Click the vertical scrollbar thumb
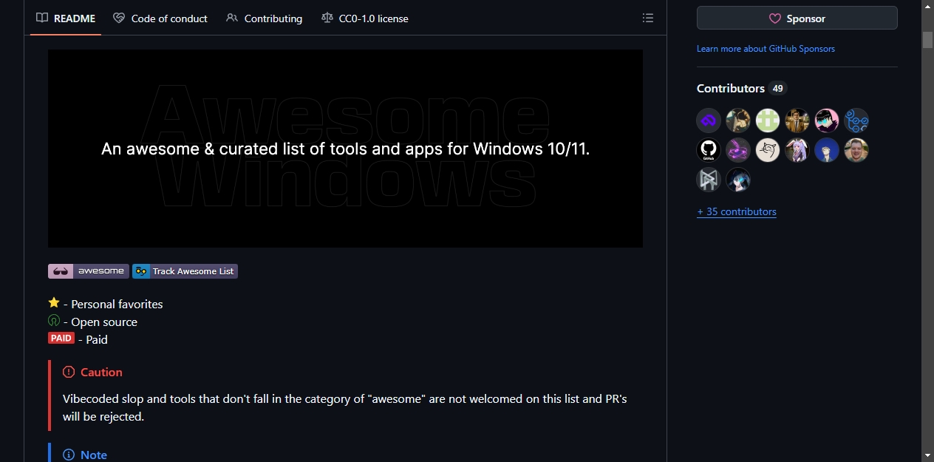 [927, 40]
